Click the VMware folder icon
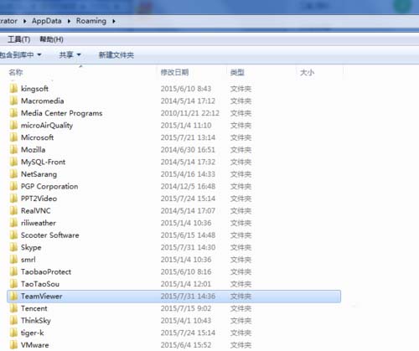The image size is (419, 351). (13, 345)
